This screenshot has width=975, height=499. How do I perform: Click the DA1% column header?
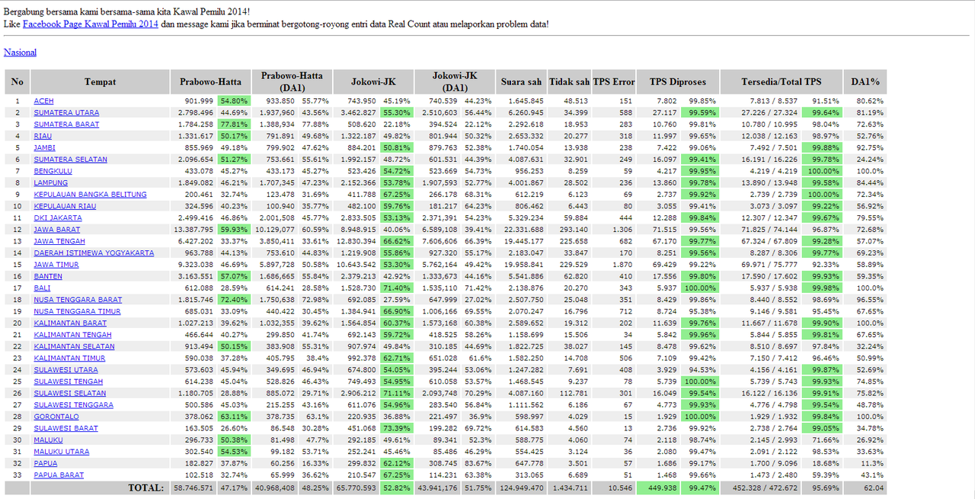coord(865,82)
